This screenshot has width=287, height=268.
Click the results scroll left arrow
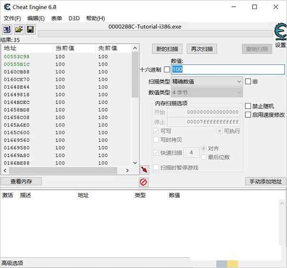tap(5, 171)
